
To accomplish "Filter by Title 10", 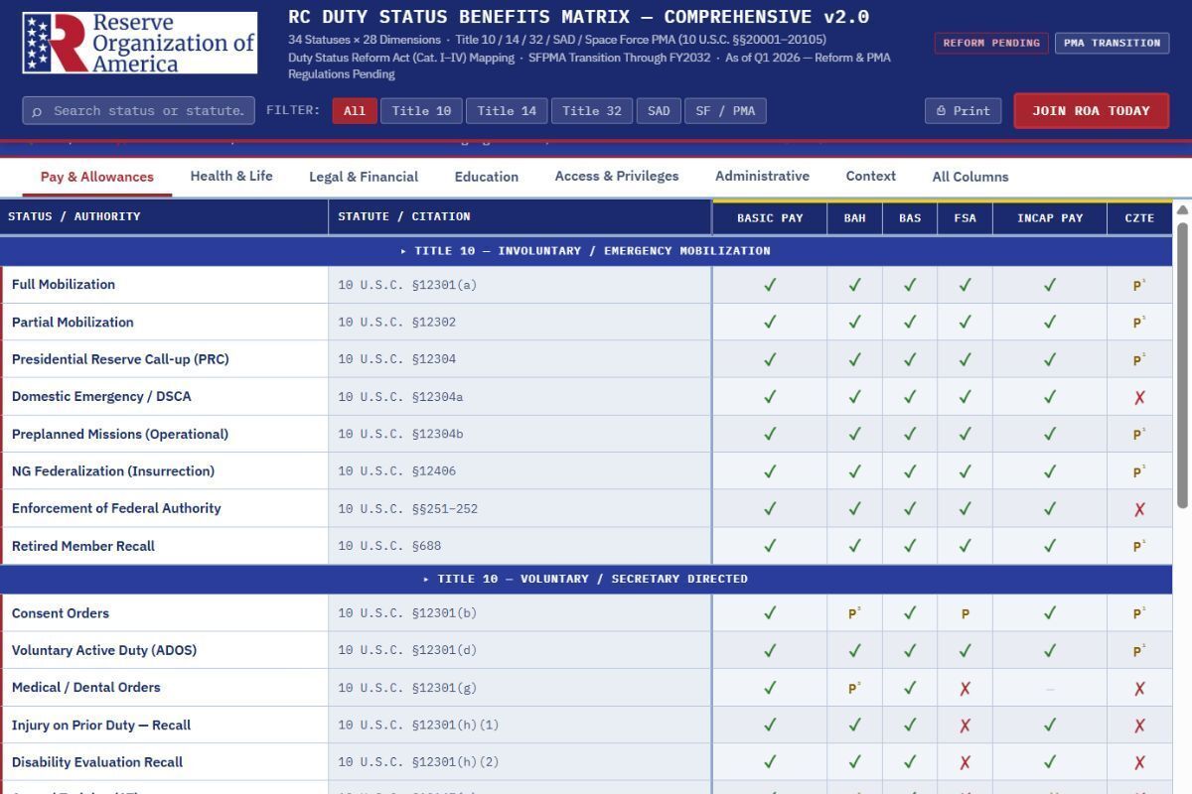I will pyautogui.click(x=421, y=111).
